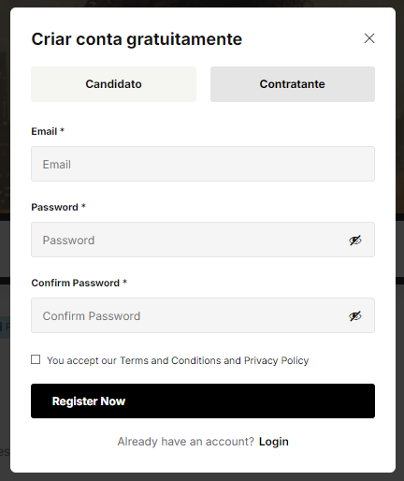Image resolution: width=404 pixels, height=481 pixels.
Task: Click the "Already have an account?" text
Action: pyautogui.click(x=186, y=442)
